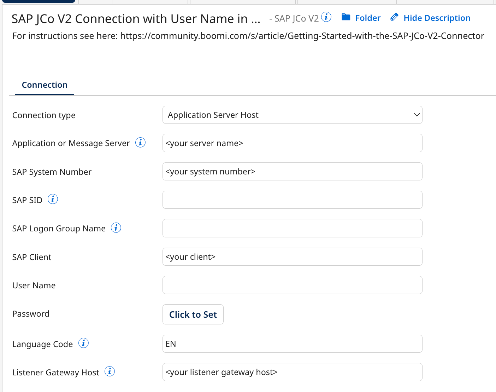Click the Hide Description link

click(437, 18)
